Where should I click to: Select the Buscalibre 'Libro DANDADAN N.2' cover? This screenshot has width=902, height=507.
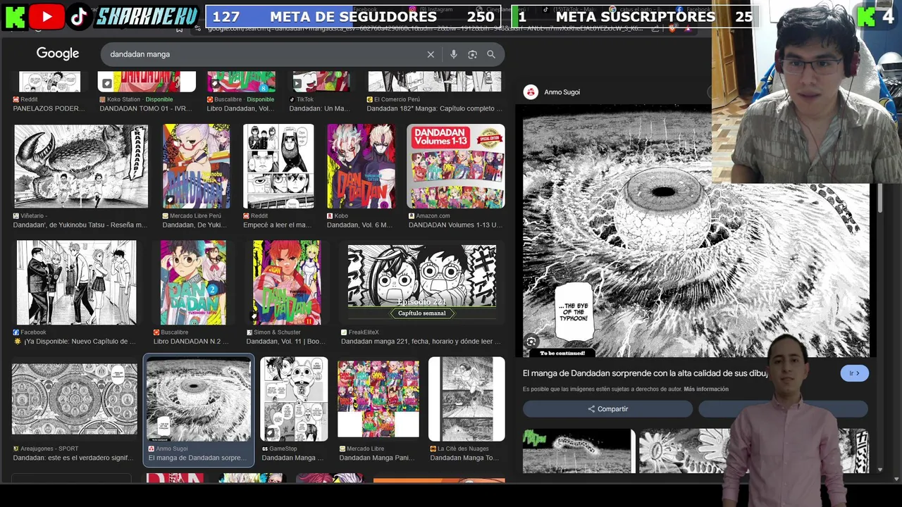[193, 282]
